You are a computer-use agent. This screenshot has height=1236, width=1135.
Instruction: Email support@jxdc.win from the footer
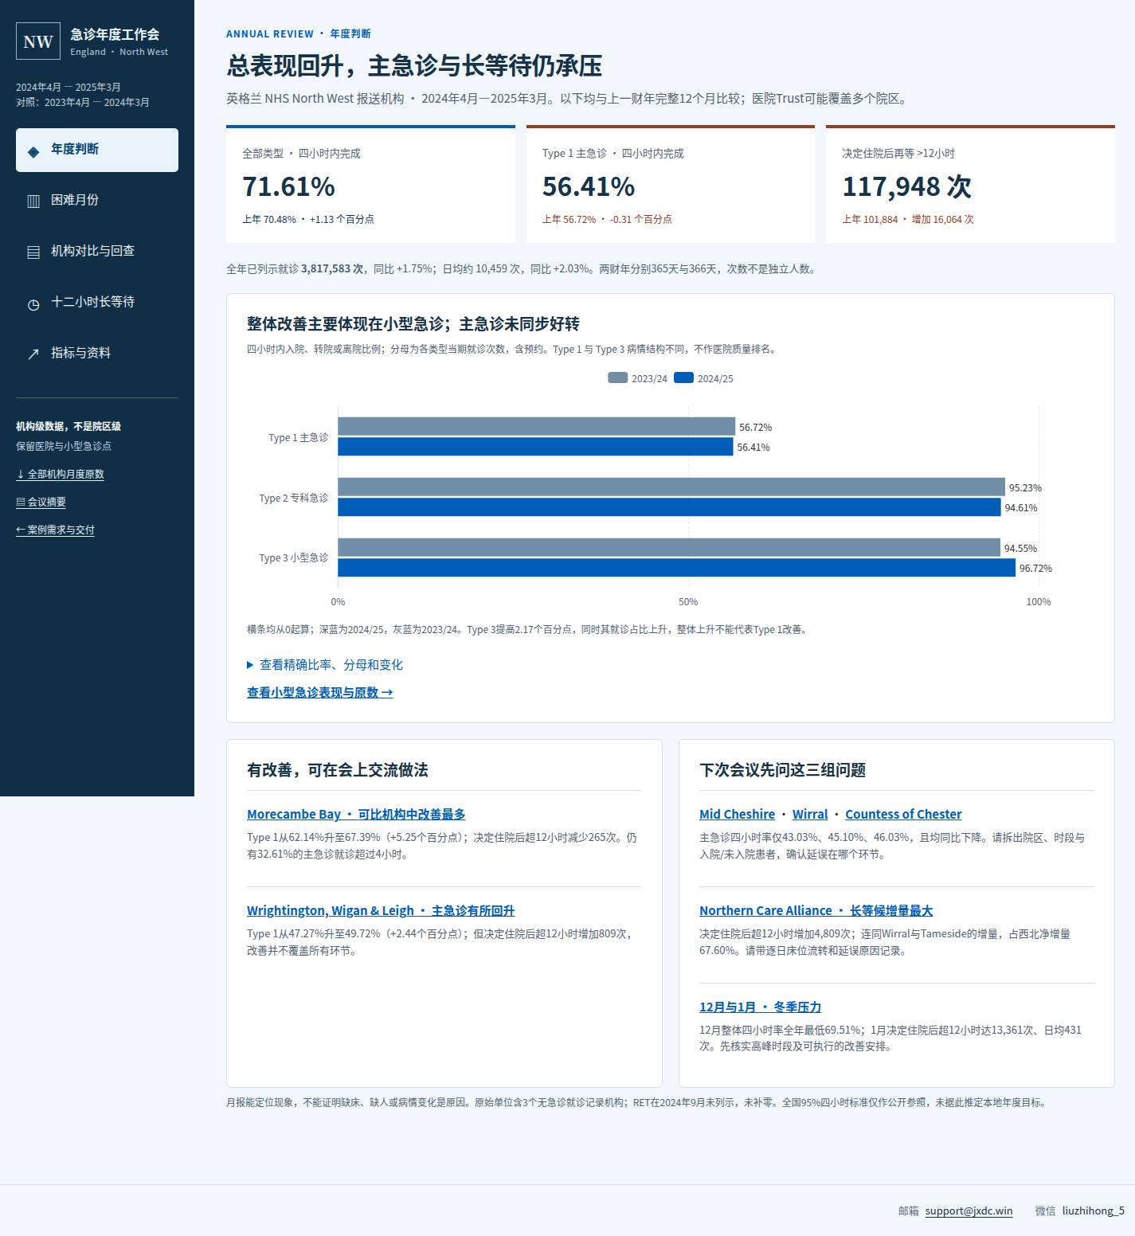pyautogui.click(x=969, y=1211)
